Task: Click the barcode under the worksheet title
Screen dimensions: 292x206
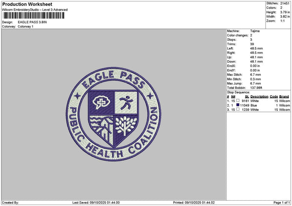Action: (34, 16)
